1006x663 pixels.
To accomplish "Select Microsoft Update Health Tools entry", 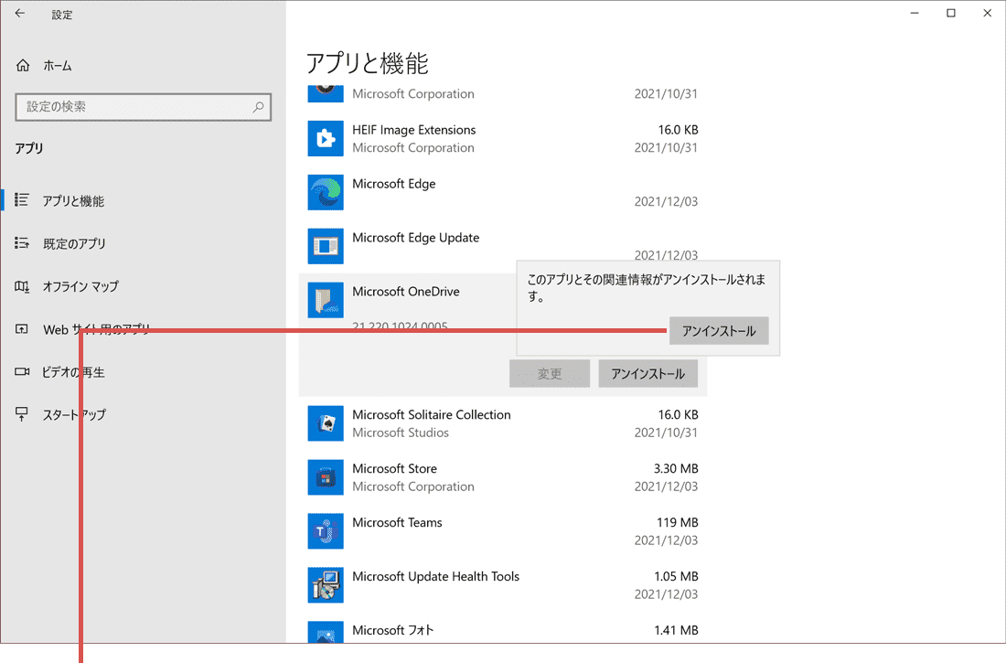I will point(502,585).
